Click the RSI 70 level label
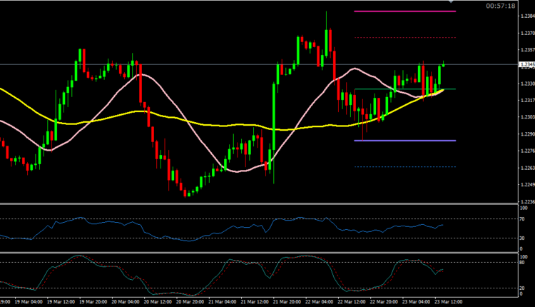 coord(523,218)
